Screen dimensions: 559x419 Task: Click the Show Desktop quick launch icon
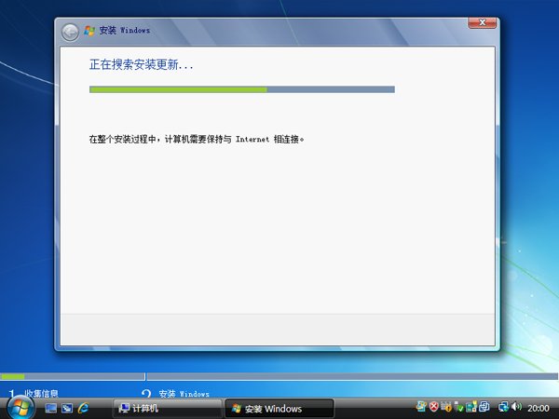click(x=50, y=408)
